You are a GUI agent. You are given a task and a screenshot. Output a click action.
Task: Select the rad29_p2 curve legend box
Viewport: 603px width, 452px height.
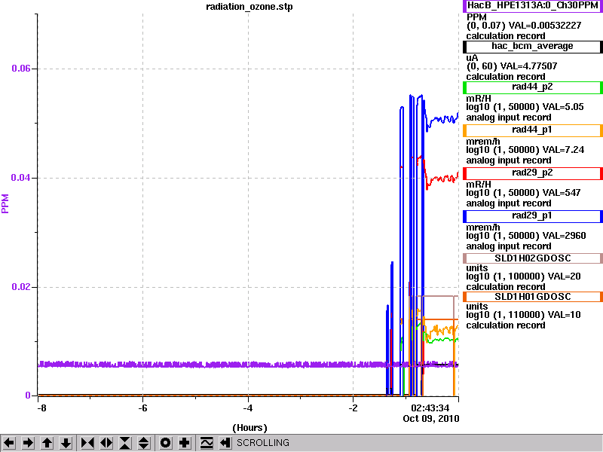533,173
